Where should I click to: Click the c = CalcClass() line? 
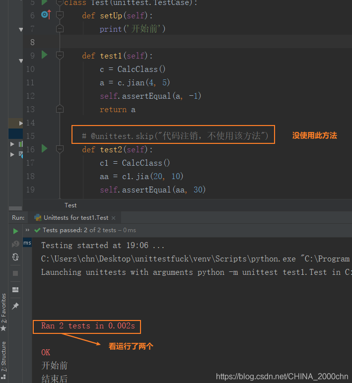coord(133,69)
